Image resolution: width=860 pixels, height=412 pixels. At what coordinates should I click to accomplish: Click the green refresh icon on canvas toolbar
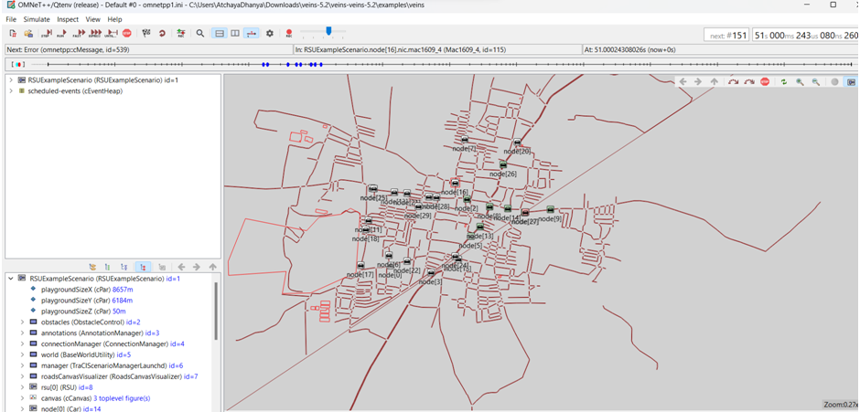(x=783, y=82)
